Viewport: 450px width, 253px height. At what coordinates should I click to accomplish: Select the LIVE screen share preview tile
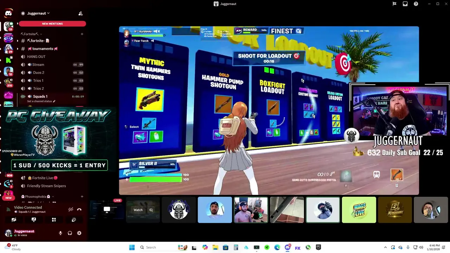coord(107,210)
